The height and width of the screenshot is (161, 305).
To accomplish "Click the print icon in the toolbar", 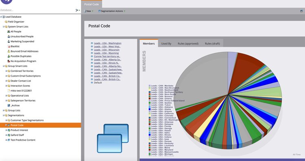I will coord(301,11).
